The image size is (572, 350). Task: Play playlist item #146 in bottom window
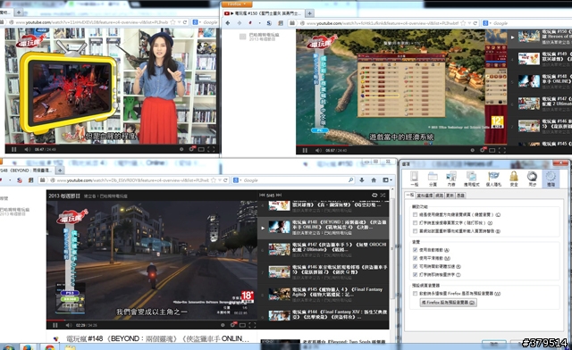point(324,271)
